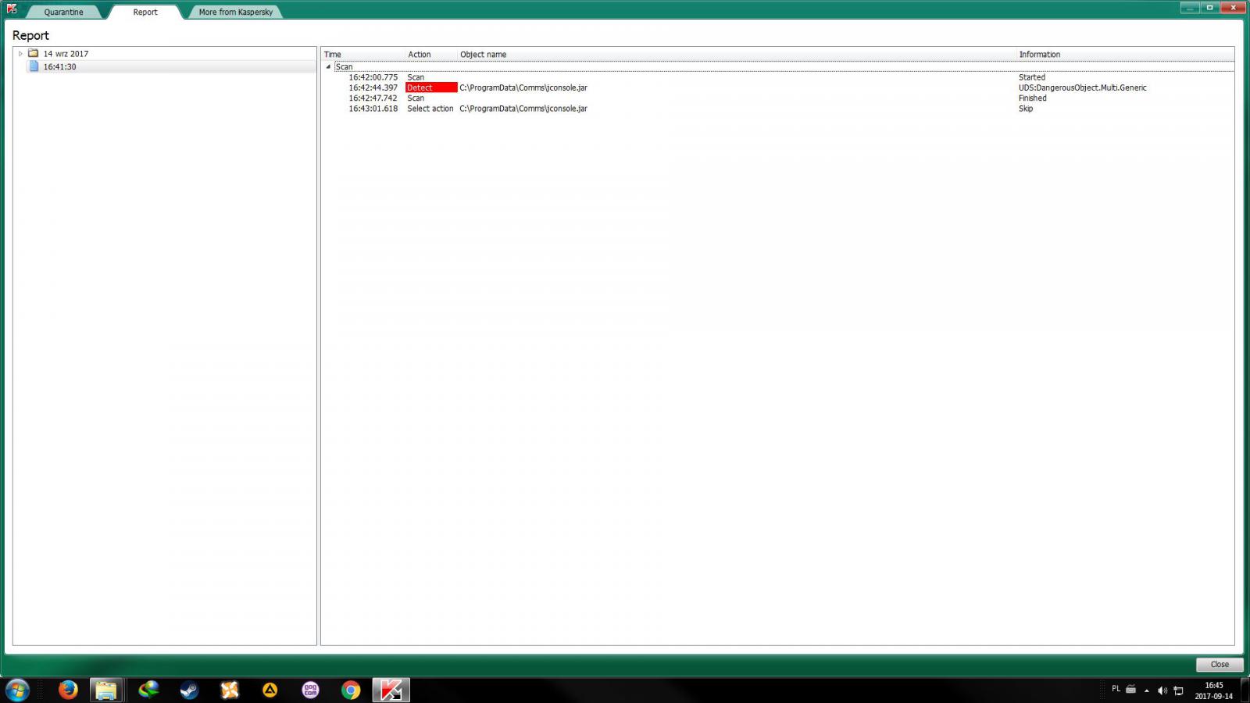This screenshot has width=1250, height=703.
Task: Select the Report tab
Action: click(145, 12)
